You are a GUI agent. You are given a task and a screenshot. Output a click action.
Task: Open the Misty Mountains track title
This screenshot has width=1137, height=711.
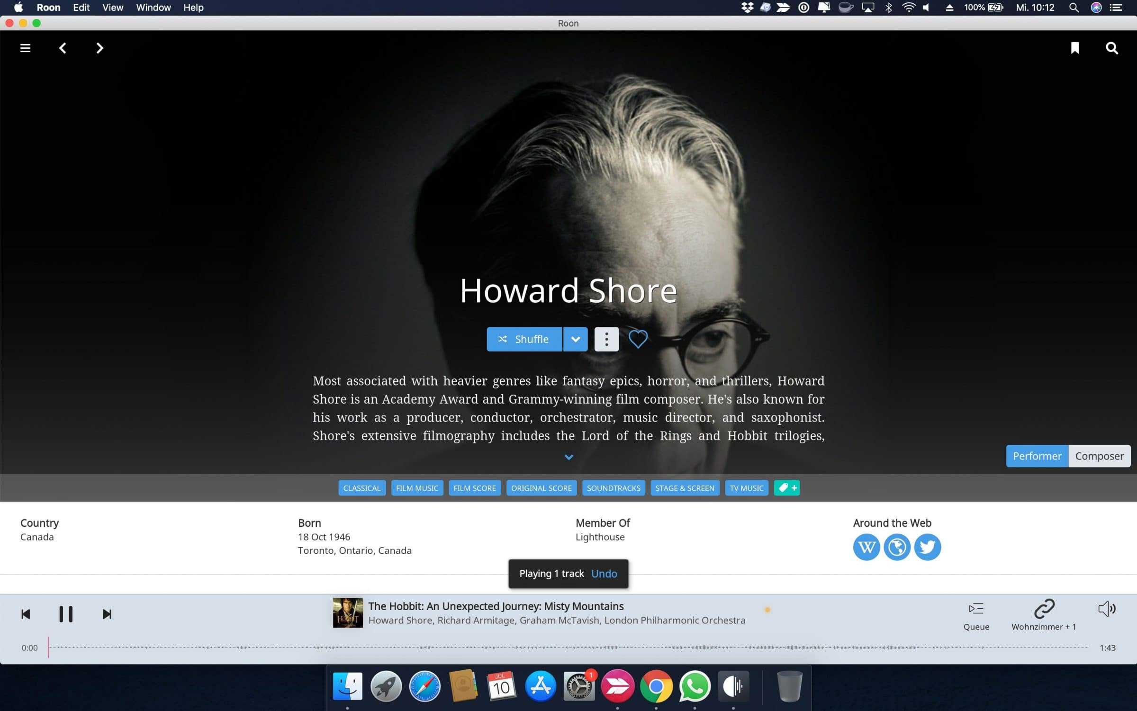tap(496, 606)
